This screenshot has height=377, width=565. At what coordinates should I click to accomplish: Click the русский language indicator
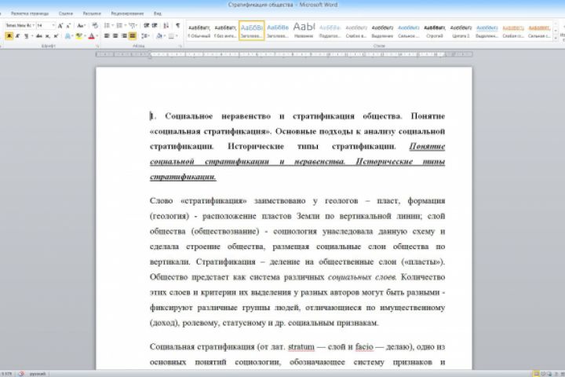[38, 374]
